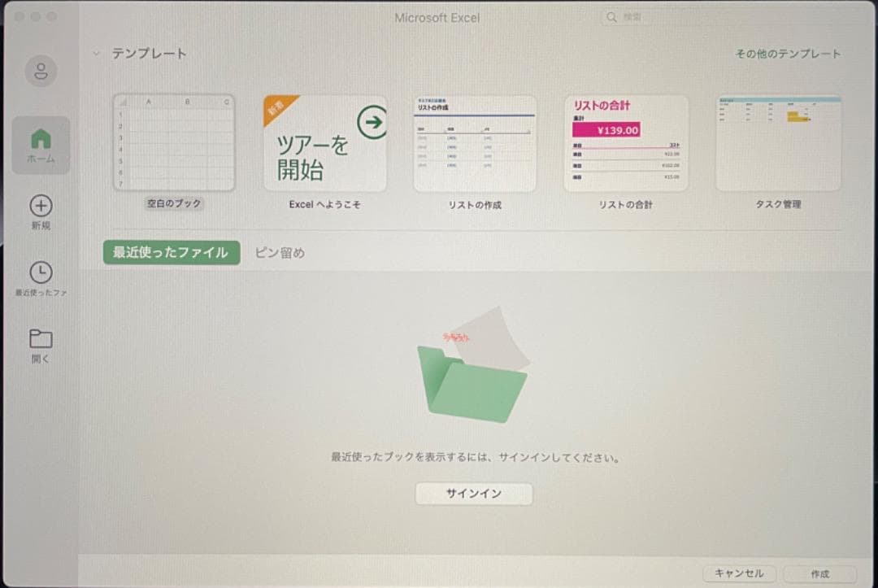Image resolution: width=878 pixels, height=588 pixels.
Task: Open the Excel へようこそ template
Action: pos(324,143)
